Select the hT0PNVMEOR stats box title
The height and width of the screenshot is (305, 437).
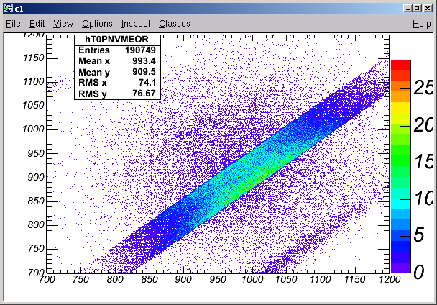[x=117, y=40]
